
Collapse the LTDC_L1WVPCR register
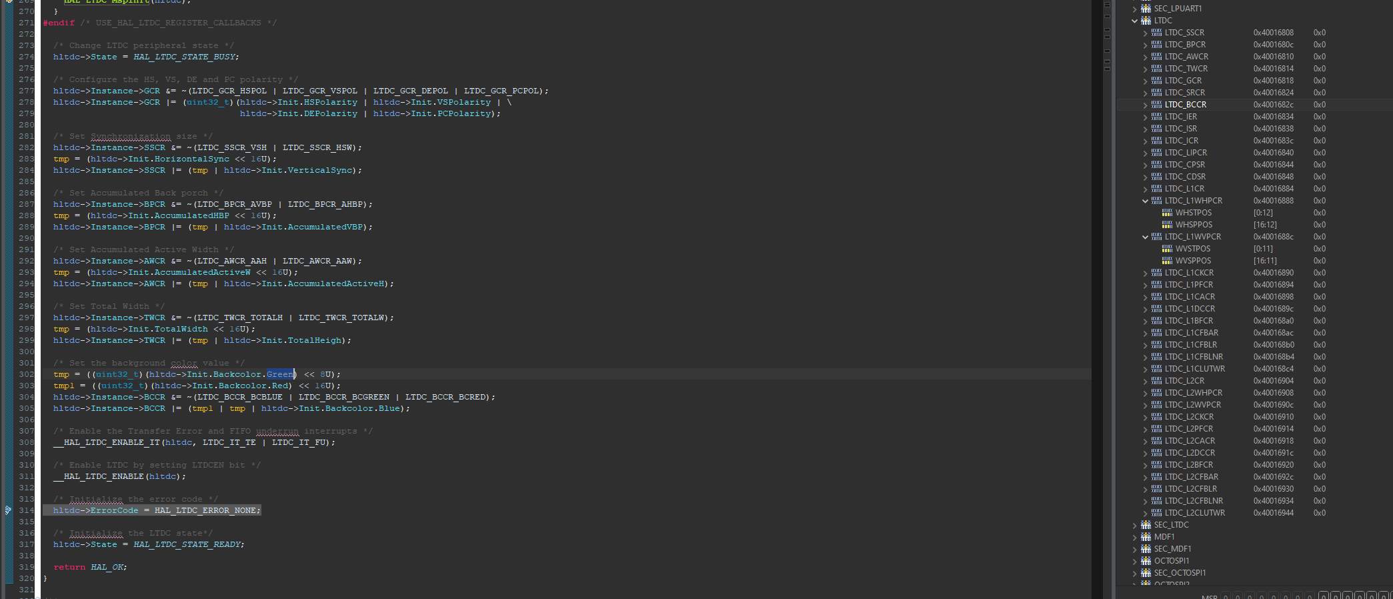pyautogui.click(x=1146, y=237)
